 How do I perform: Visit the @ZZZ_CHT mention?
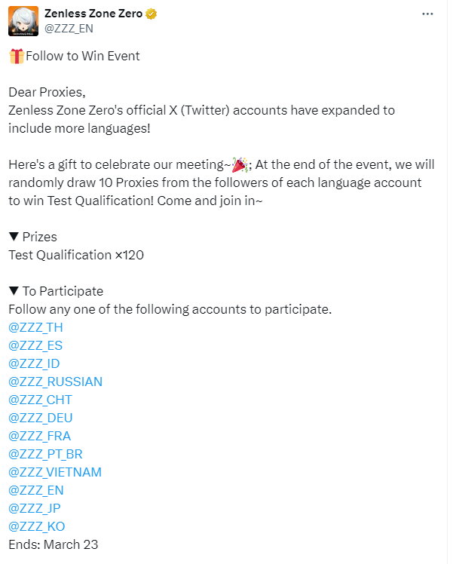point(40,400)
